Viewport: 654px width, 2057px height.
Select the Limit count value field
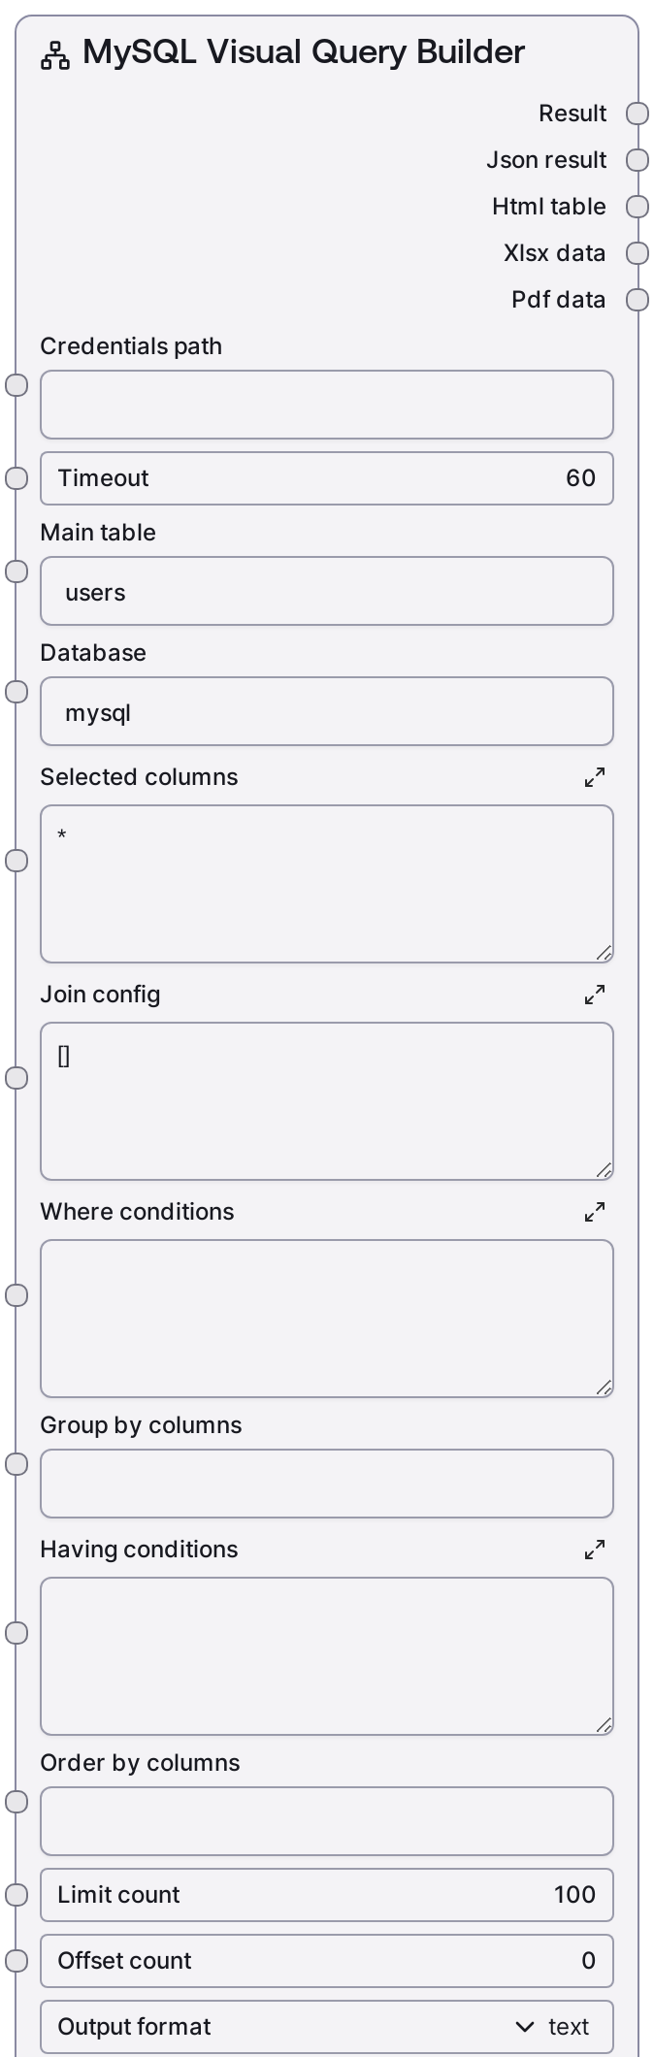click(327, 1895)
